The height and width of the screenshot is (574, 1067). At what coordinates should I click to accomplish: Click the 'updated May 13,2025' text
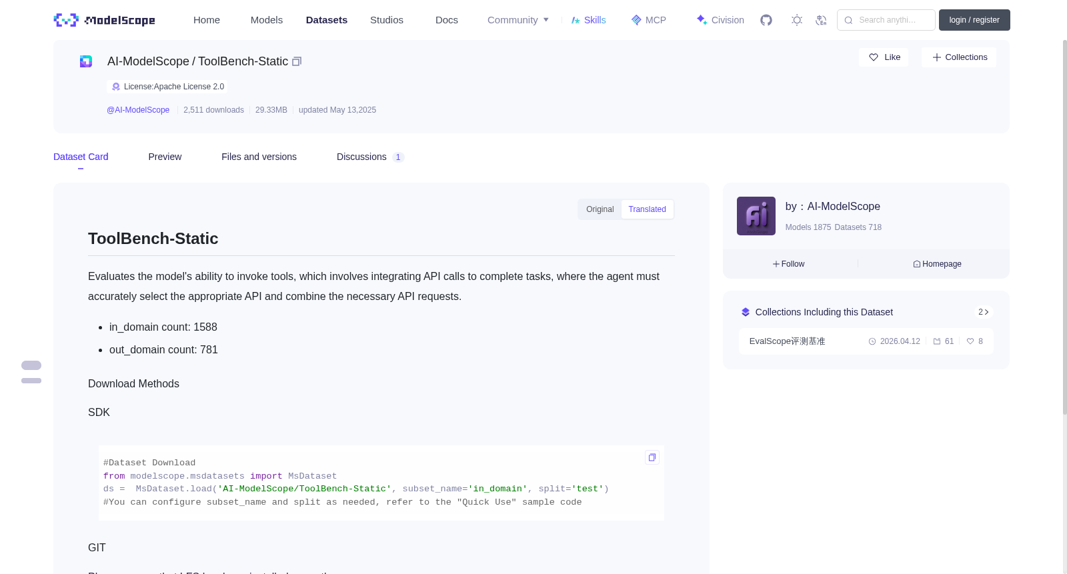337,110
